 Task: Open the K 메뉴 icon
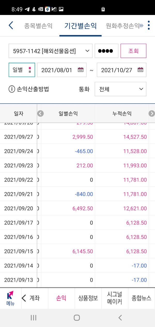10,298
